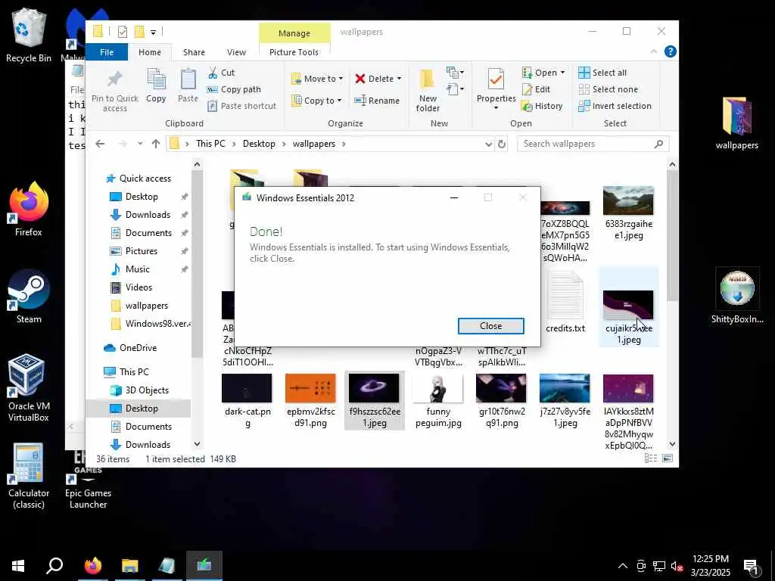The height and width of the screenshot is (581, 775).
Task: Select wallpapers folder in navigation pane
Action: pos(146,306)
